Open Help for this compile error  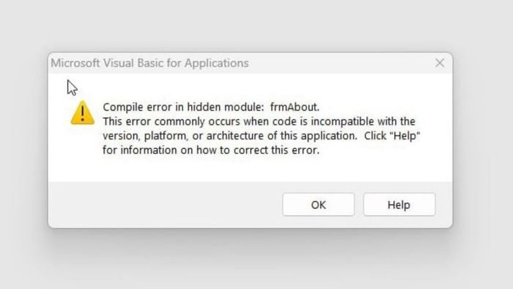click(x=399, y=205)
